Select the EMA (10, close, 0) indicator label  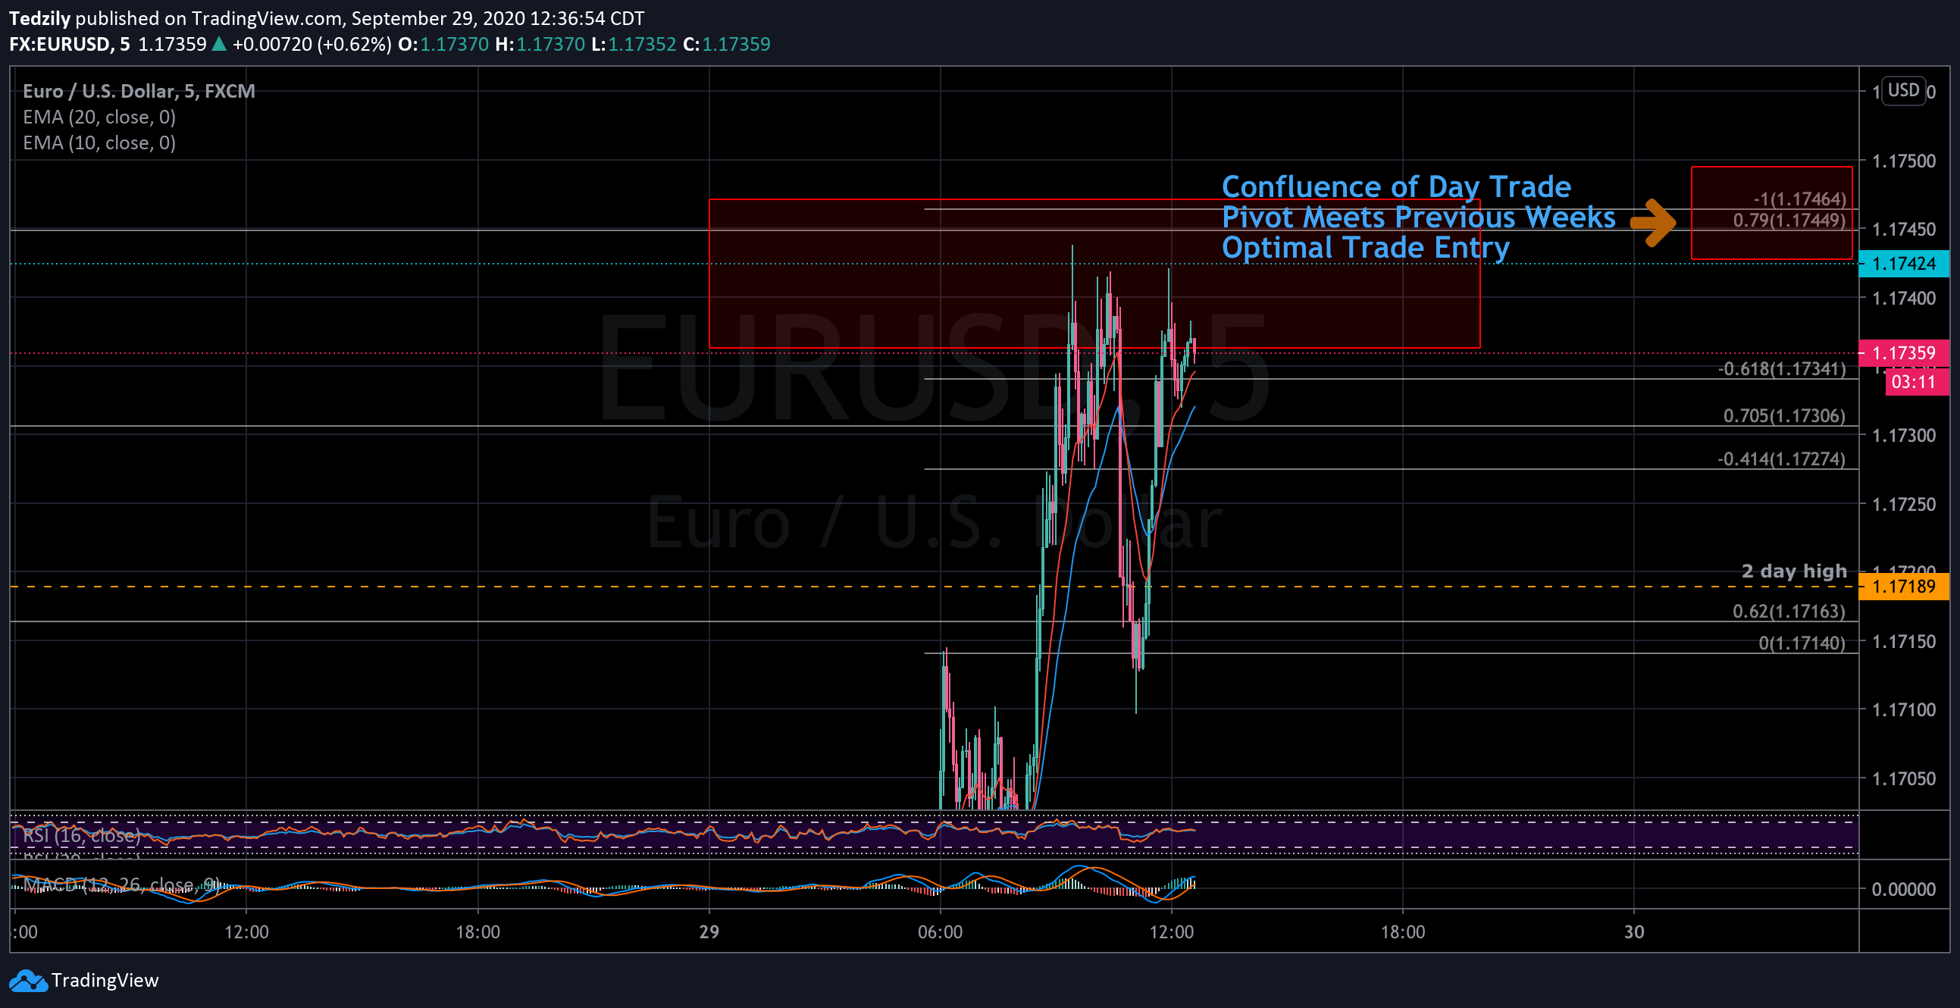point(99,143)
